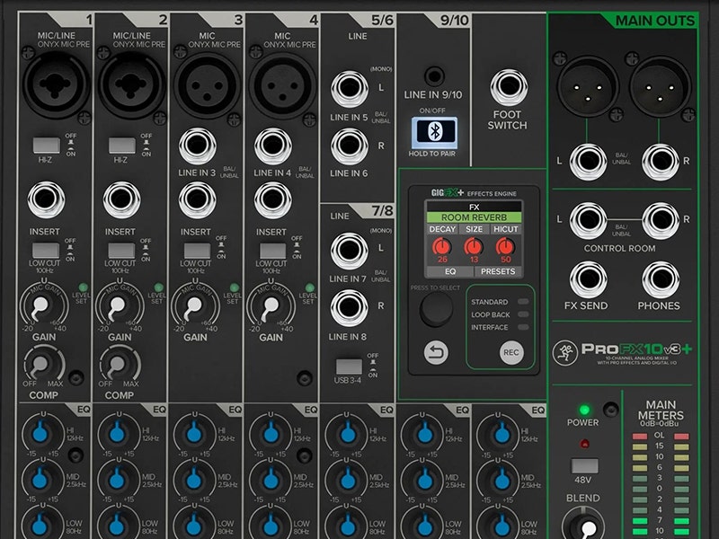Image resolution: width=719 pixels, height=539 pixels.
Task: Click the back arrow button on the FX panel
Action: pos(436,352)
